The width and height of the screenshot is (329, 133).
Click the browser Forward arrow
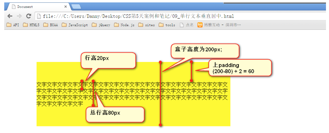(19, 16)
